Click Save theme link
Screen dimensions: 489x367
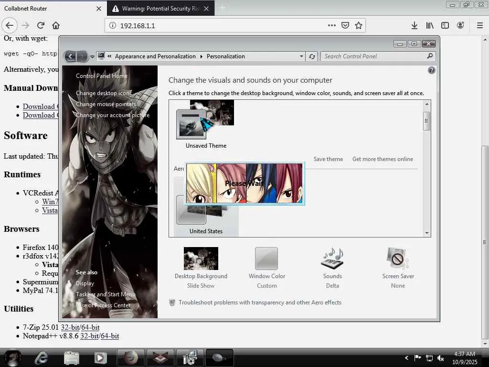pos(328,159)
